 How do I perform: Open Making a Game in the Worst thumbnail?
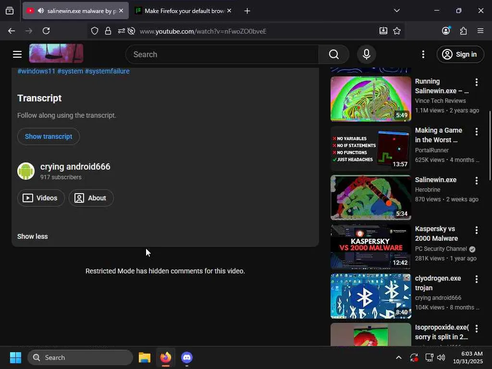click(x=370, y=148)
